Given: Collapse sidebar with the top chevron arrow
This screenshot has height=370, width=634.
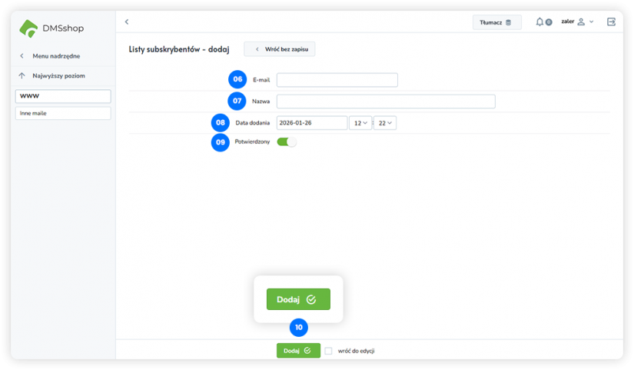Looking at the screenshot, I should 127,22.
